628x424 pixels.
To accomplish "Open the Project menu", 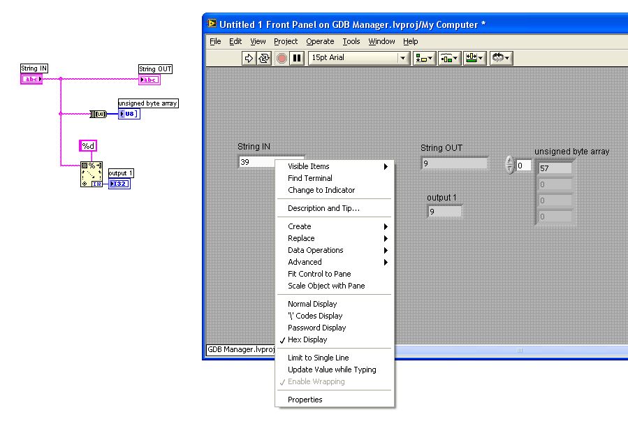I will click(x=286, y=41).
